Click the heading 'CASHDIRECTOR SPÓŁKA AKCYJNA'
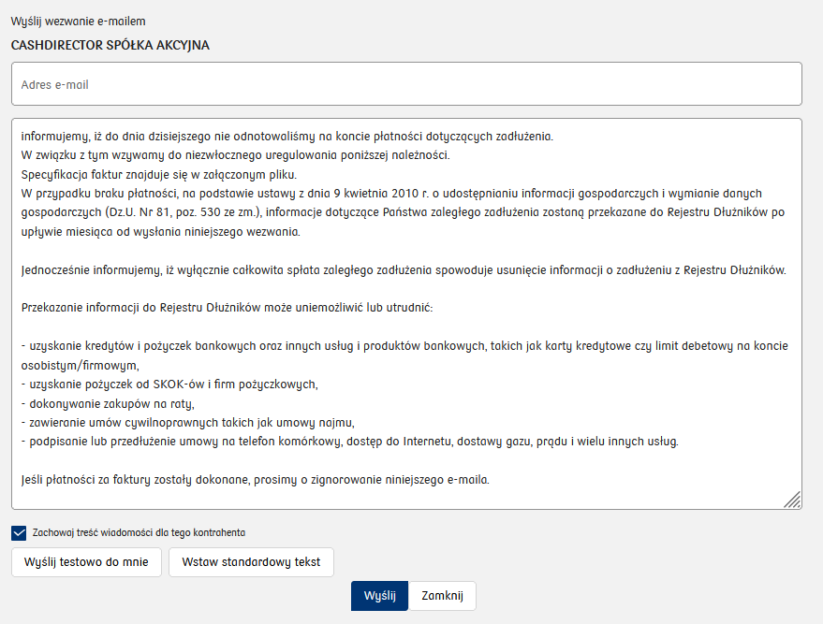 tap(110, 46)
